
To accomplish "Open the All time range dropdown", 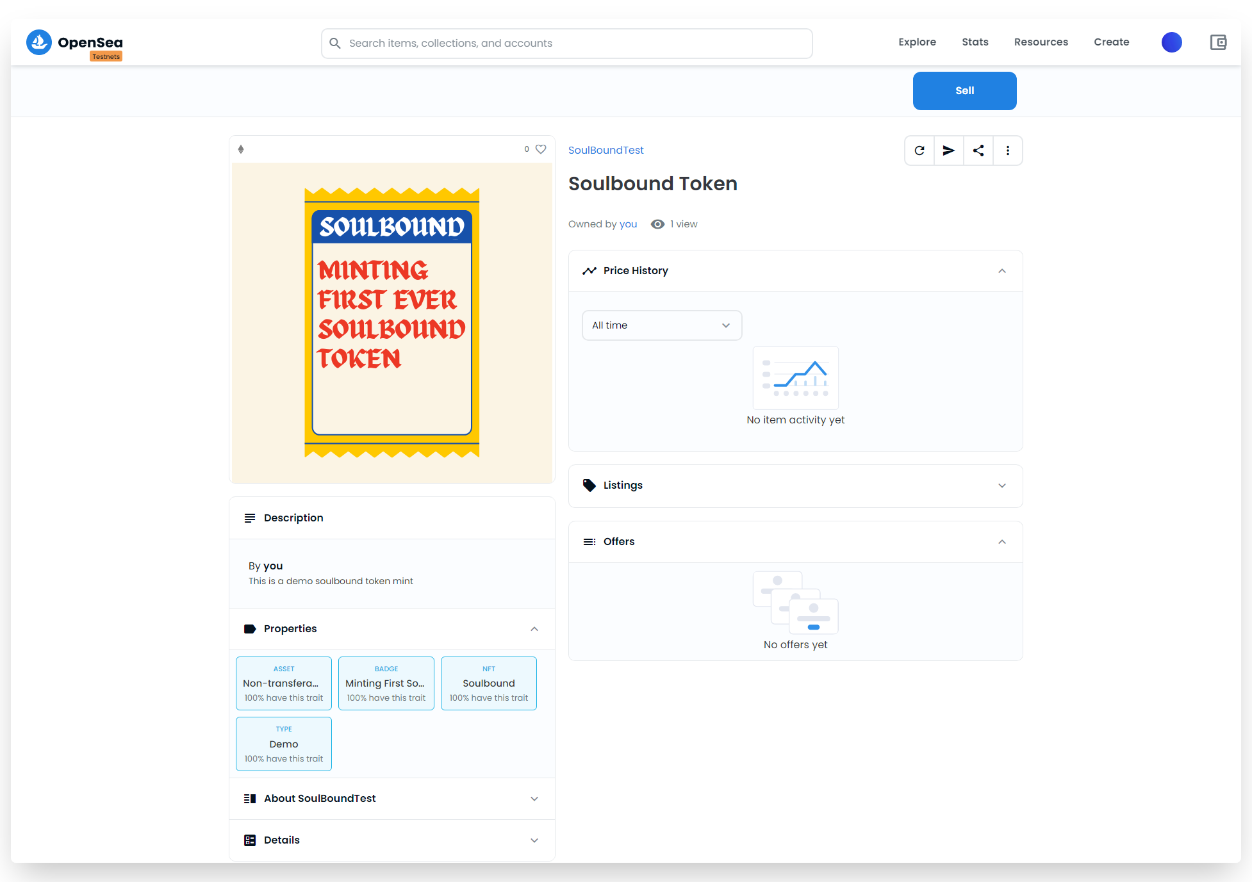I will click(x=661, y=325).
